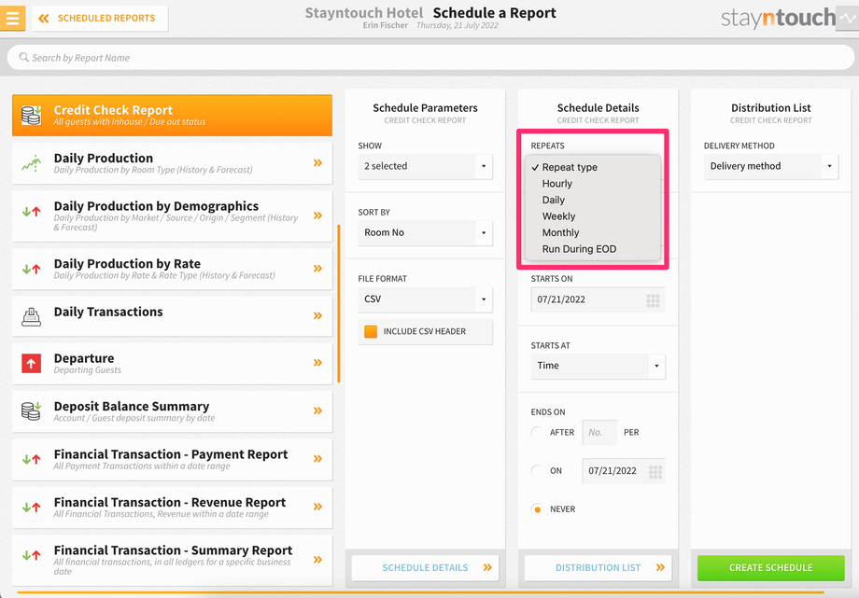
Task: Open Financial Transaction Revenue Report chevron
Action: [x=317, y=507]
